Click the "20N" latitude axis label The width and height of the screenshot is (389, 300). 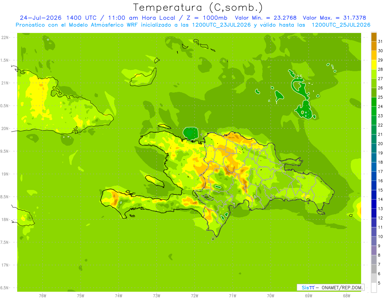[5, 128]
